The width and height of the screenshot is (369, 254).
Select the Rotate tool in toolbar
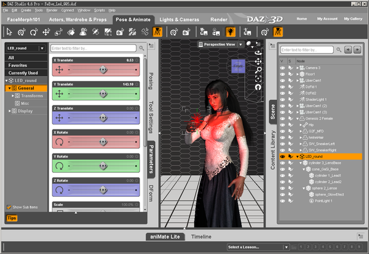coord(34,32)
